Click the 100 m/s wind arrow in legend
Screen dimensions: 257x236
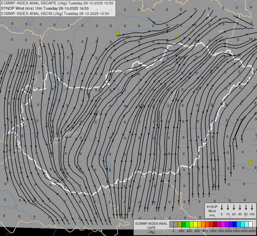pos(252,207)
